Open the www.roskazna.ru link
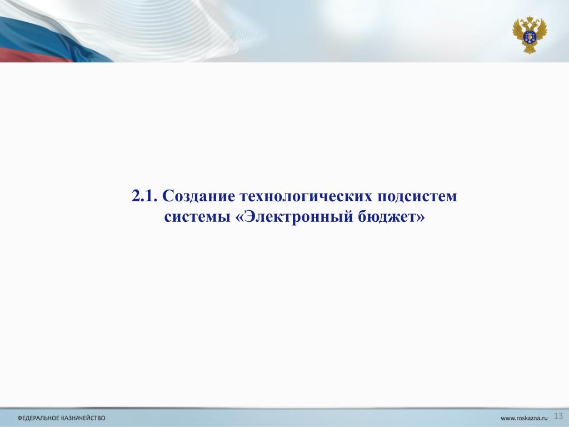The height and width of the screenshot is (427, 569). (524, 418)
